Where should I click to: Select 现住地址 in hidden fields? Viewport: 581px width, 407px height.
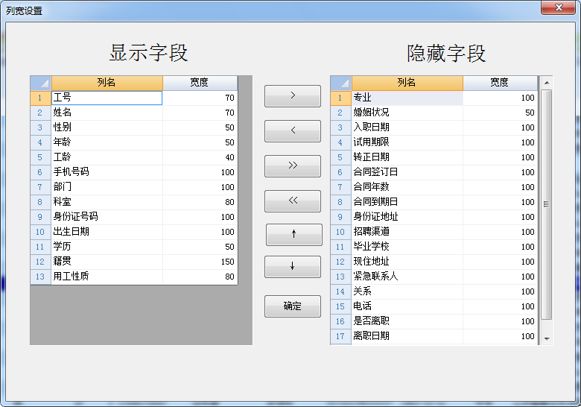coord(407,262)
